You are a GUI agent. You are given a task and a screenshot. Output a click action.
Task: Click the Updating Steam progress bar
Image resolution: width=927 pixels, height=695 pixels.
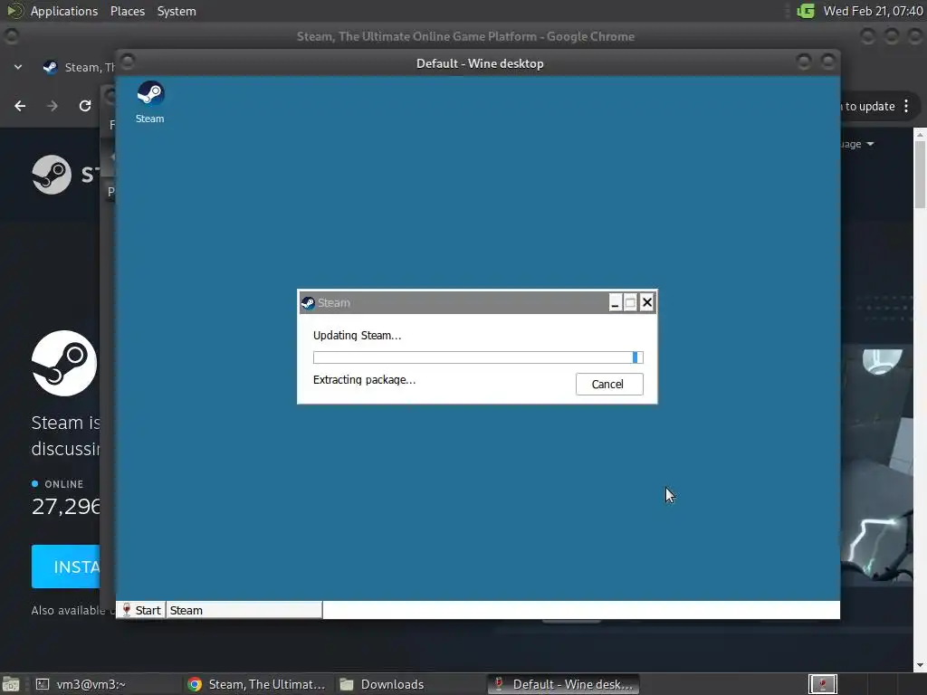(x=478, y=357)
